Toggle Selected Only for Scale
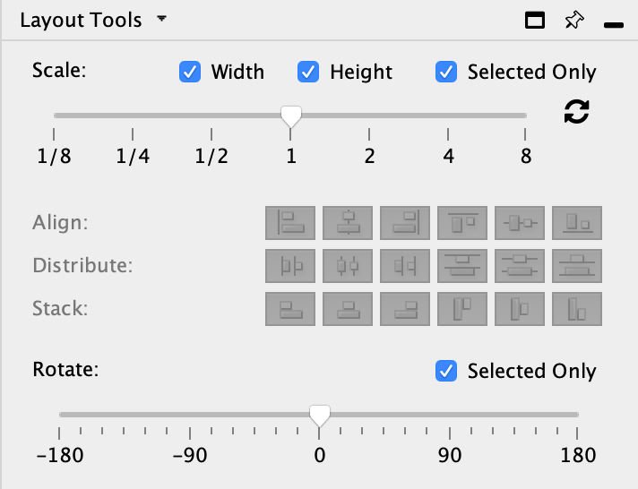Viewport: 638px width, 489px height. click(446, 72)
